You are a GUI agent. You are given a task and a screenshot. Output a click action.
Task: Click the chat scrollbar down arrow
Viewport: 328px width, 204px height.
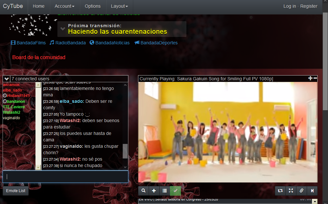(x=125, y=167)
